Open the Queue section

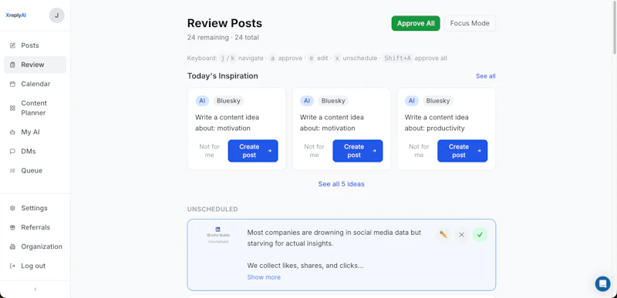pos(35,171)
